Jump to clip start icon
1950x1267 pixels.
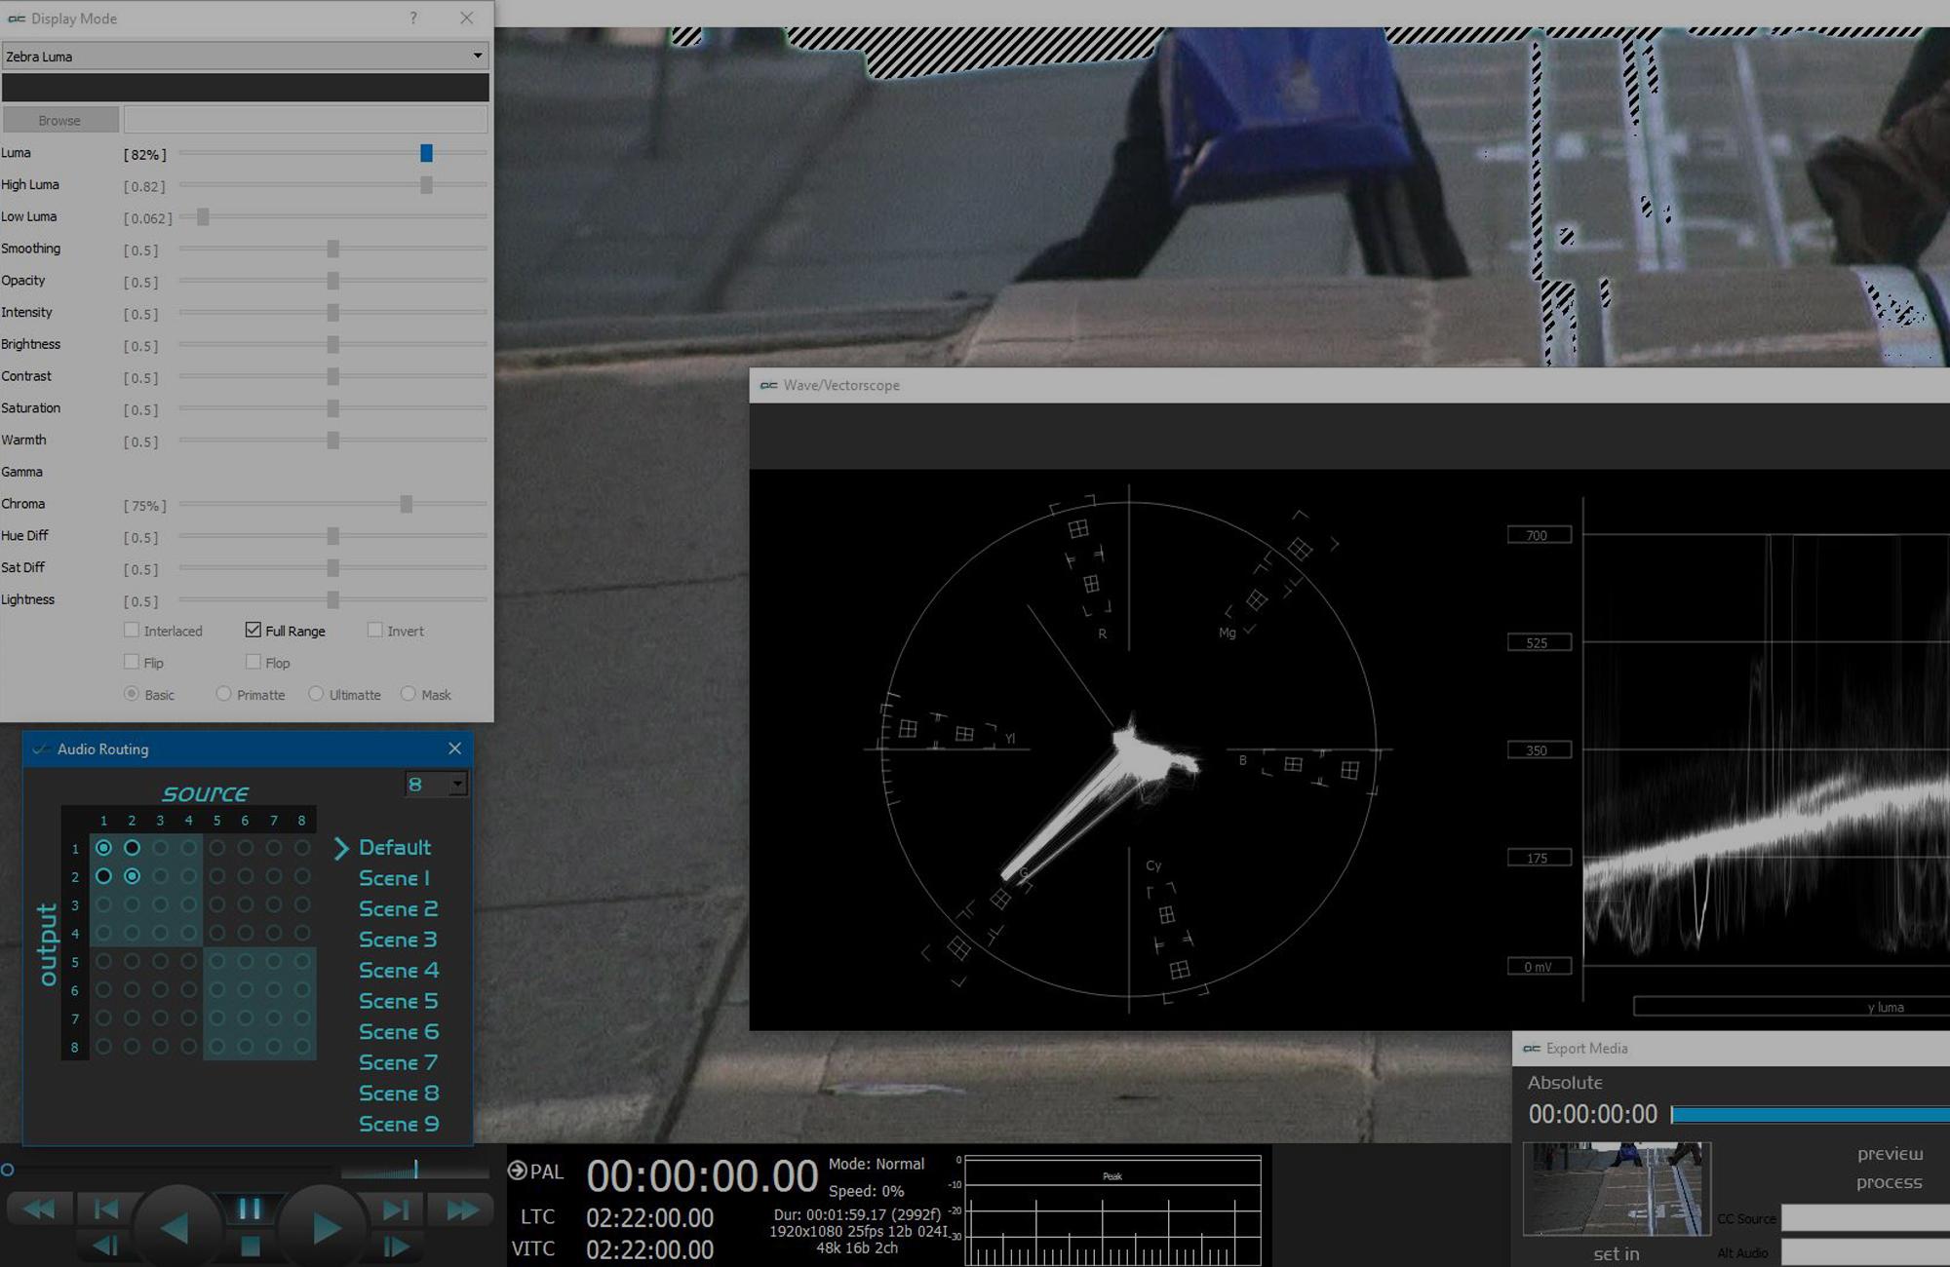105,1209
